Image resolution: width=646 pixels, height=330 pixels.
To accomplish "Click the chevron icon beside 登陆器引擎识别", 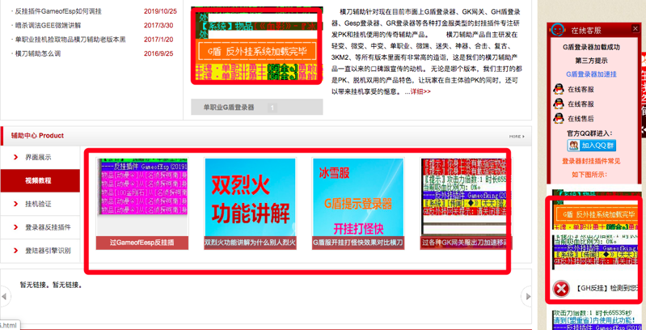I will tap(15, 251).
